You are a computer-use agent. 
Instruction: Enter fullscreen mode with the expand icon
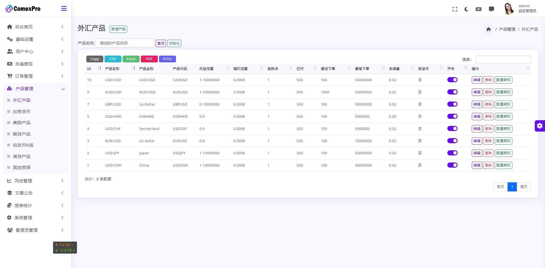tap(455, 9)
